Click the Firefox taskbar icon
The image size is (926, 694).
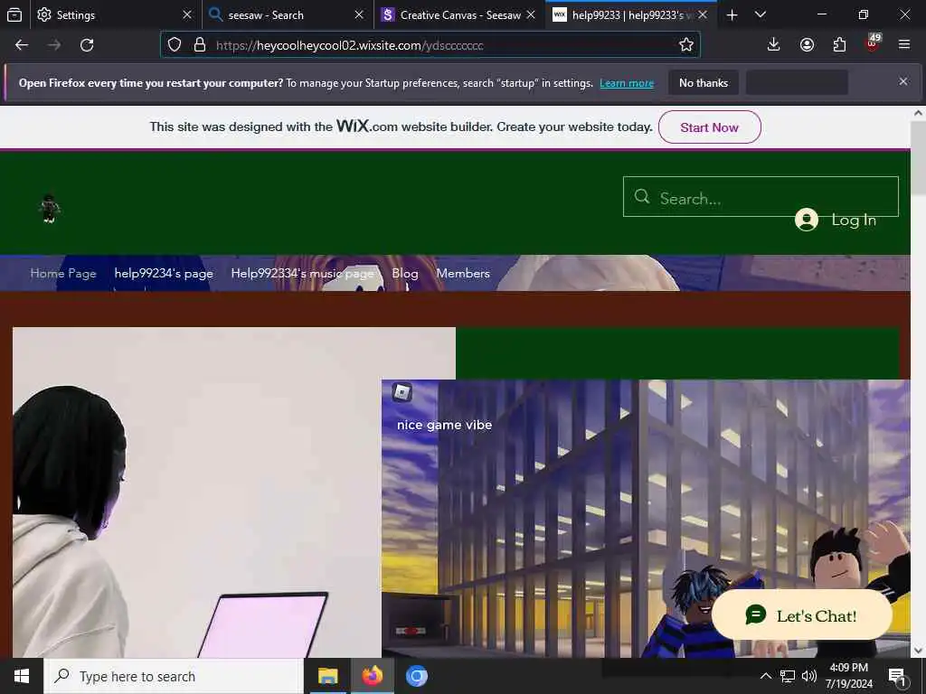click(372, 676)
